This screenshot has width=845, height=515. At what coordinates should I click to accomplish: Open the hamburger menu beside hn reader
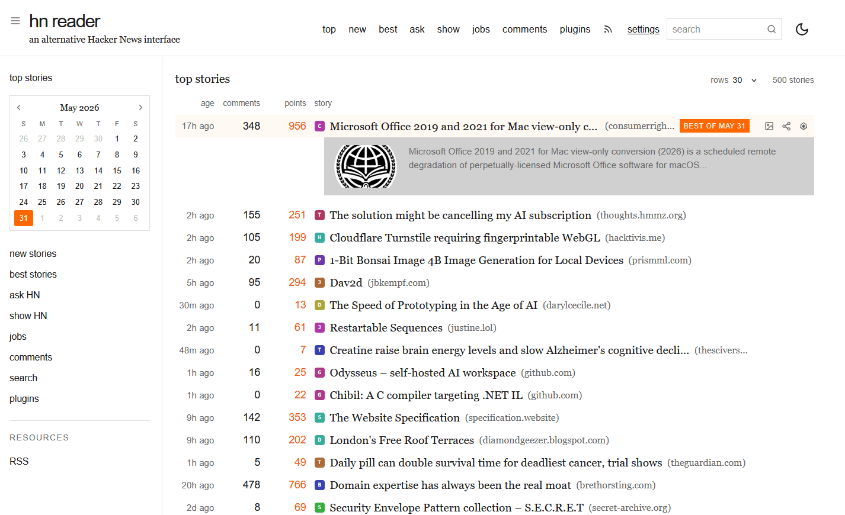(15, 21)
